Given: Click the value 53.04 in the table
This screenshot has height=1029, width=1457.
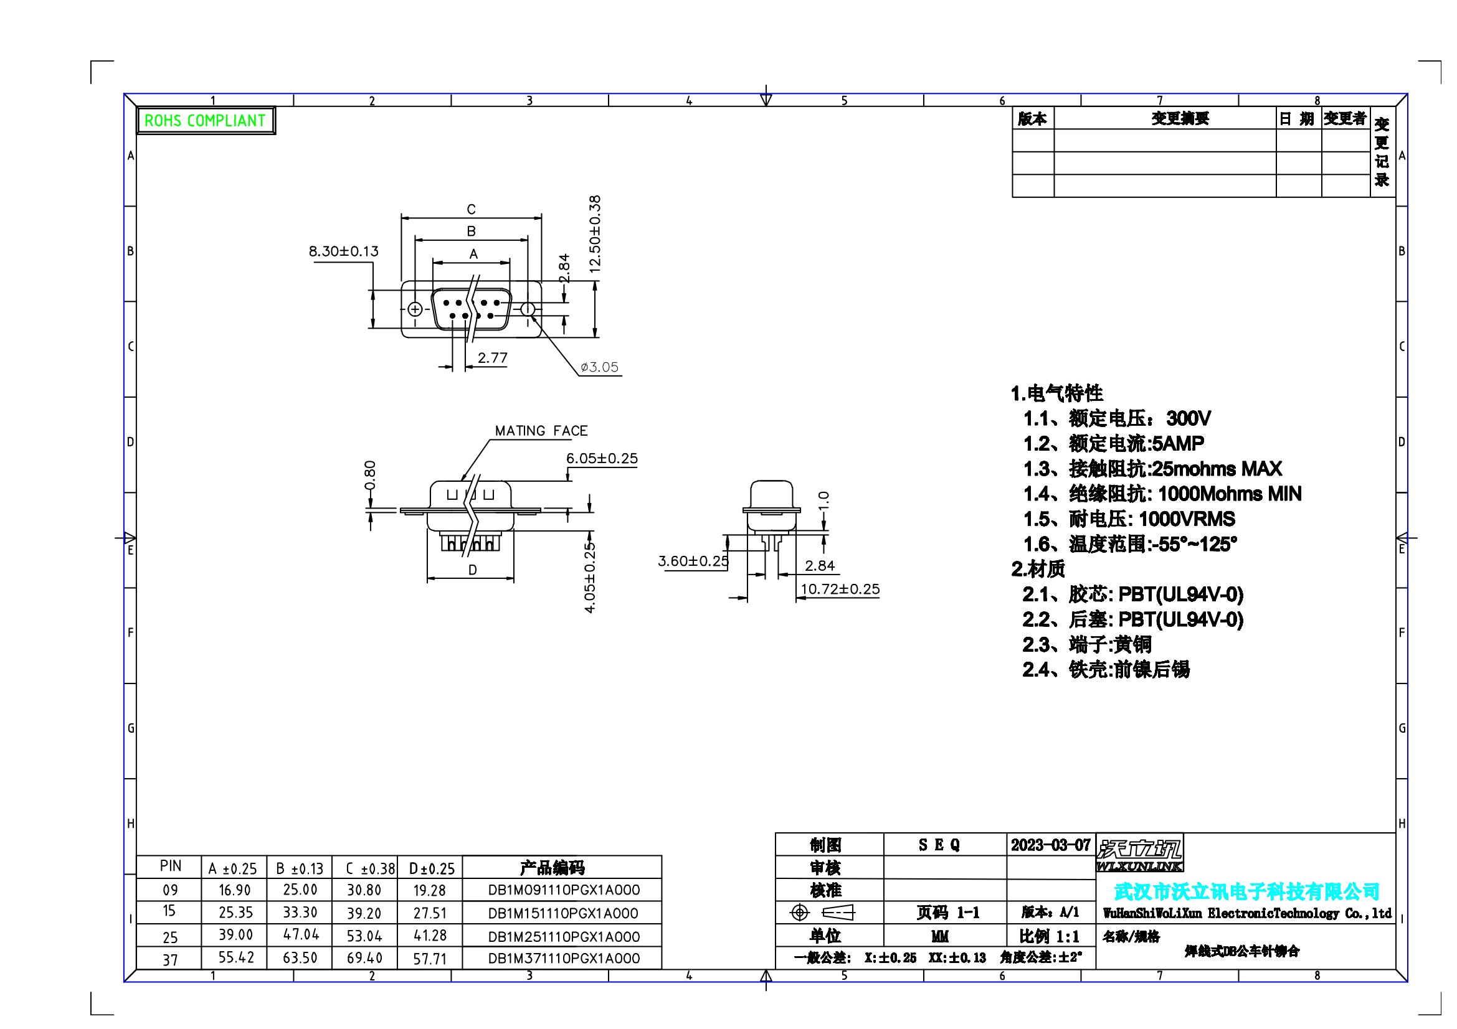Looking at the screenshot, I should tap(364, 936).
